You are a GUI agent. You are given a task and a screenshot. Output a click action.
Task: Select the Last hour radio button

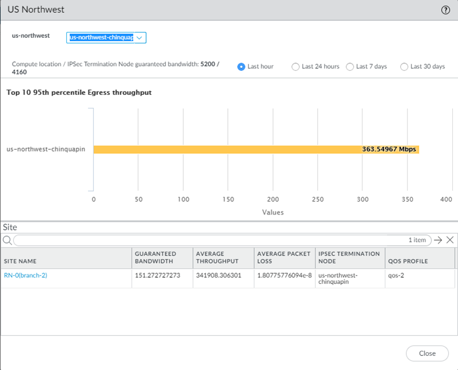[241, 66]
